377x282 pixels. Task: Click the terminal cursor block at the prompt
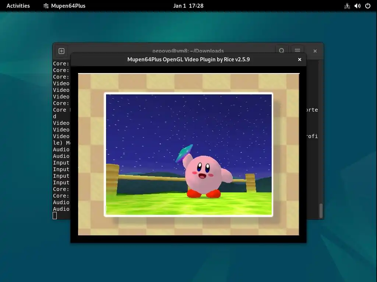click(x=55, y=216)
